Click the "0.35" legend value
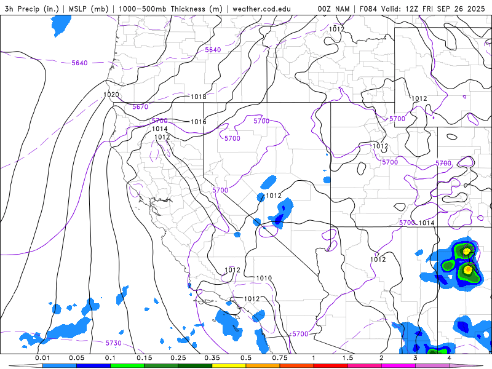This screenshot has height=369, width=492. point(212,358)
